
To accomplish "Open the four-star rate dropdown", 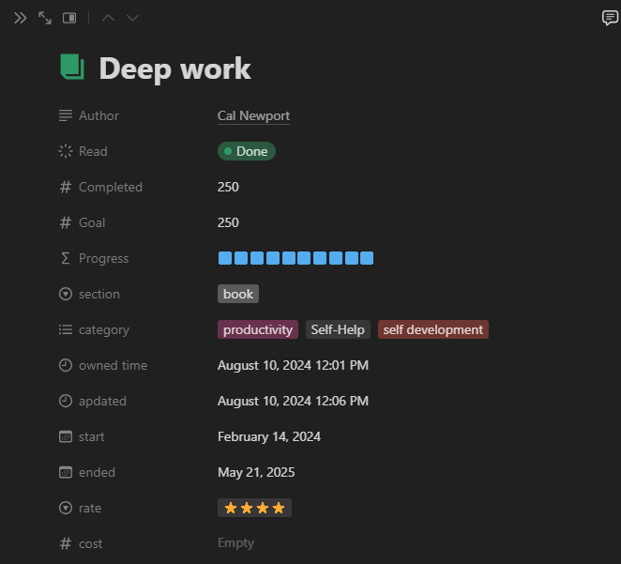I will click(x=254, y=508).
